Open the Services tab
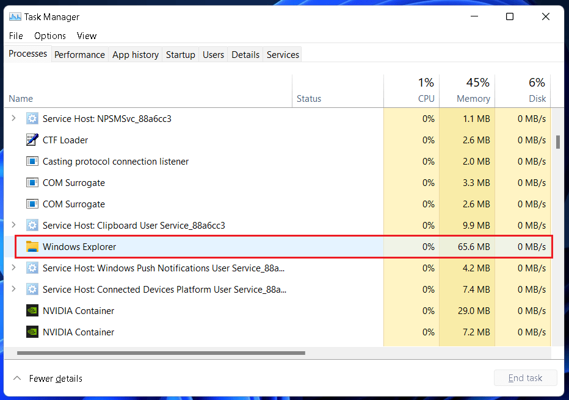Viewport: 569px width, 400px height. click(x=283, y=55)
